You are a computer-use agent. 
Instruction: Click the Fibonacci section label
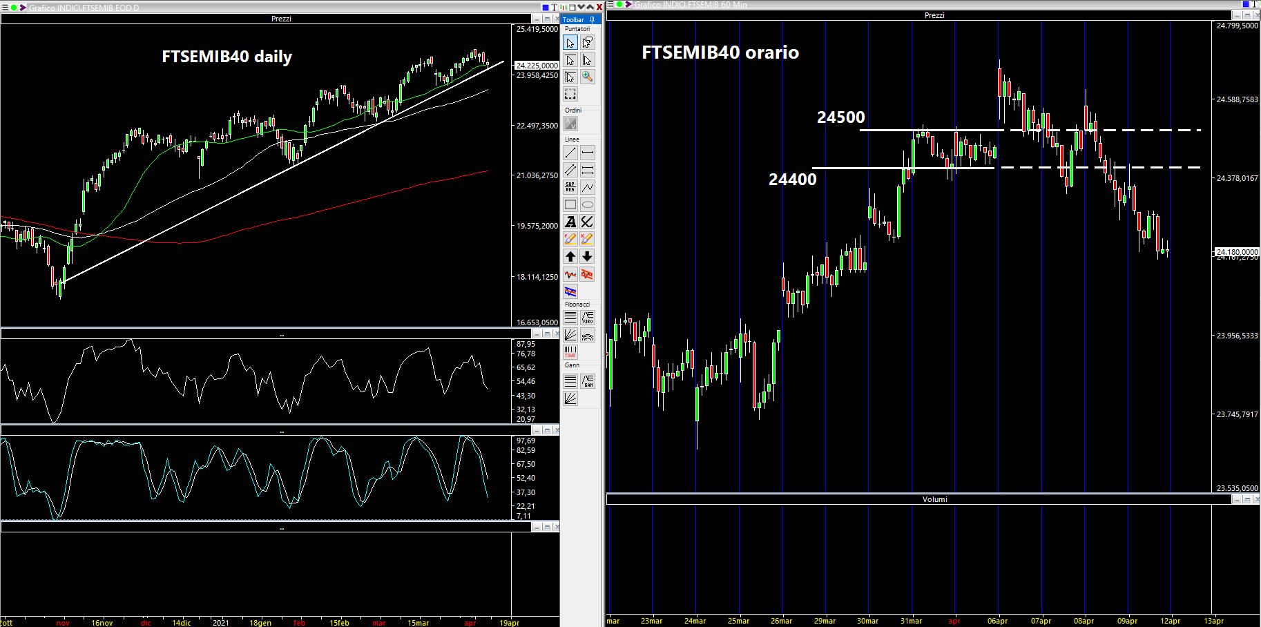[x=577, y=304]
